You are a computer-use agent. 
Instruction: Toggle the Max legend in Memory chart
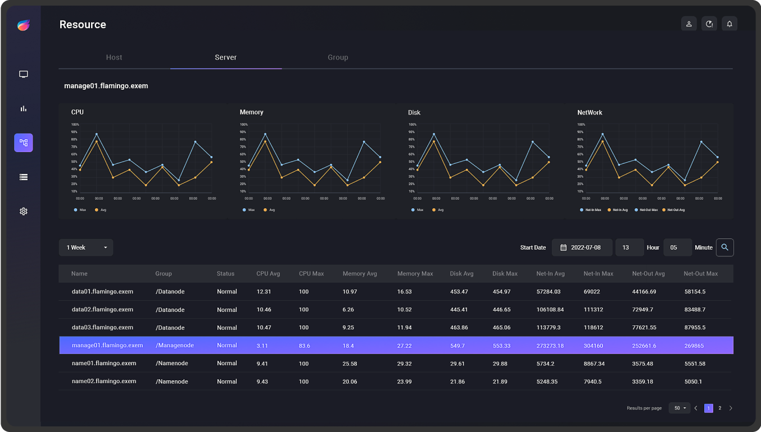[x=248, y=210]
